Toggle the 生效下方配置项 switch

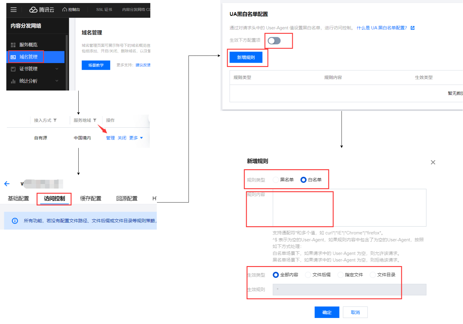(274, 41)
